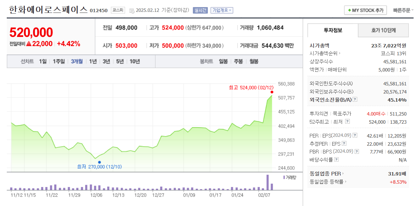Click the red 최고 524,000 marker dot

272,92
